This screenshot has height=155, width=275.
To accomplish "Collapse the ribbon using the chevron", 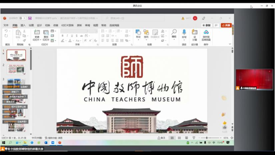I will coord(230,44).
